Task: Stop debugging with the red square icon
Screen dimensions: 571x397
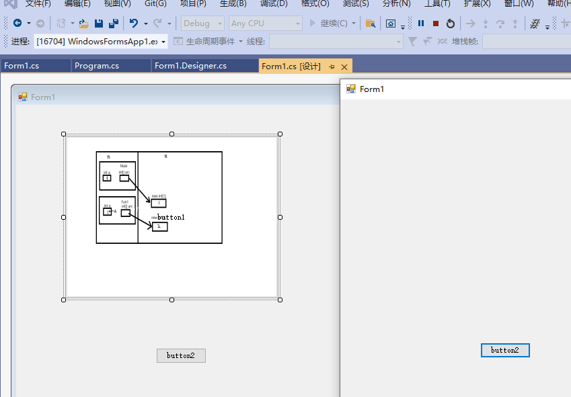Action: tap(436, 24)
